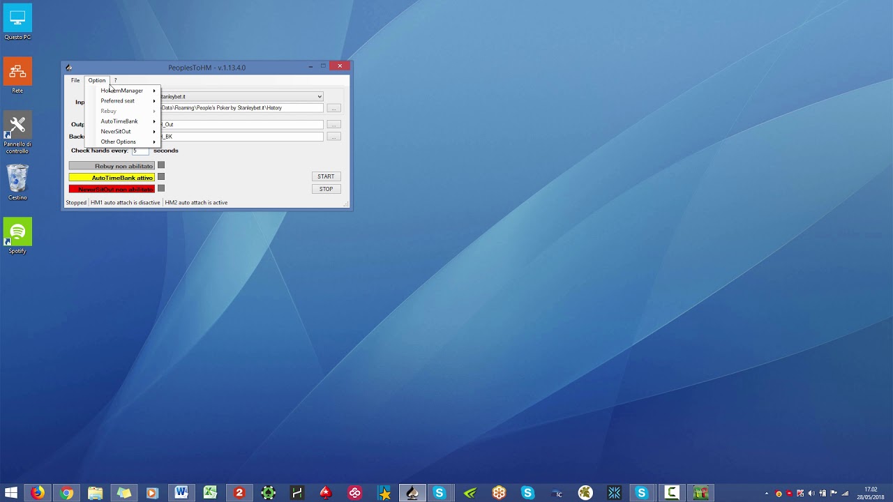Open the red number 2 taskbar icon
This screenshot has height=502, width=893.
[239, 493]
